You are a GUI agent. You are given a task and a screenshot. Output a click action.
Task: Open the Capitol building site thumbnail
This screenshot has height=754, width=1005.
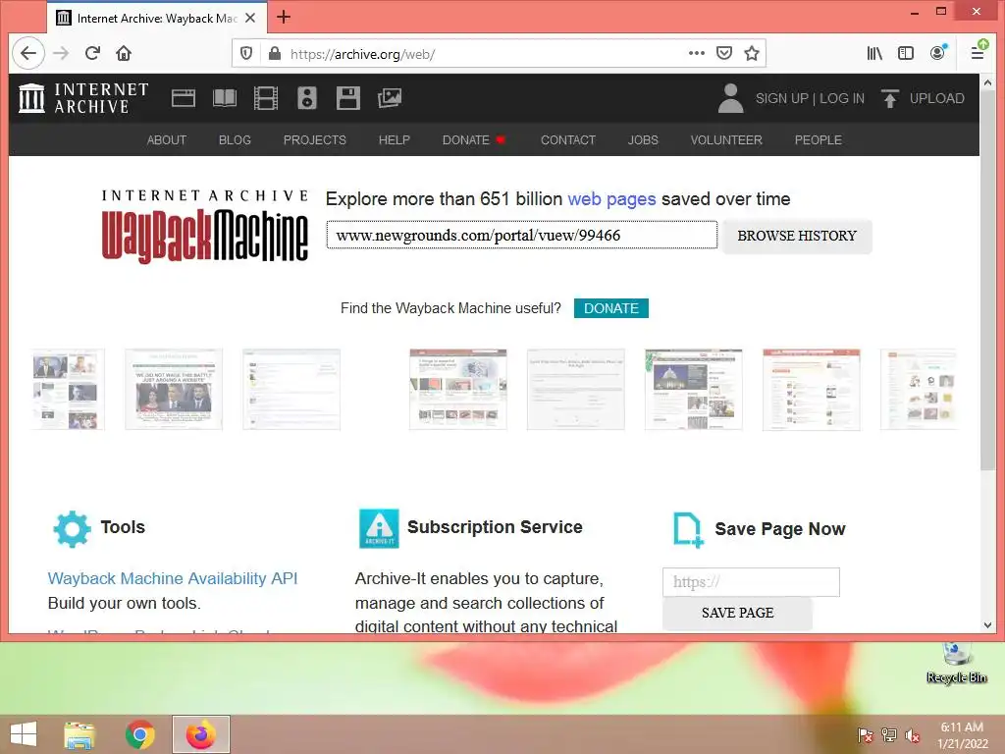coord(694,390)
